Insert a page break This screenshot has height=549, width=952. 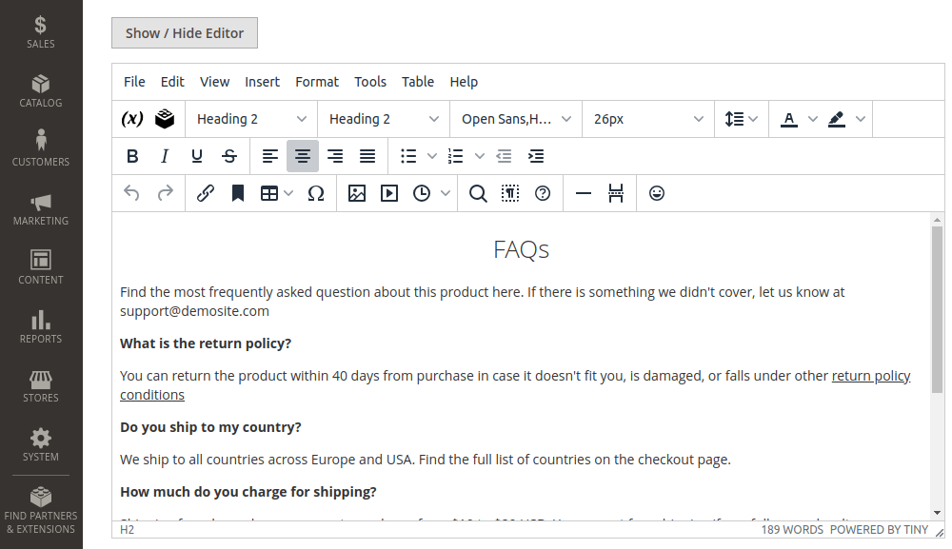616,193
